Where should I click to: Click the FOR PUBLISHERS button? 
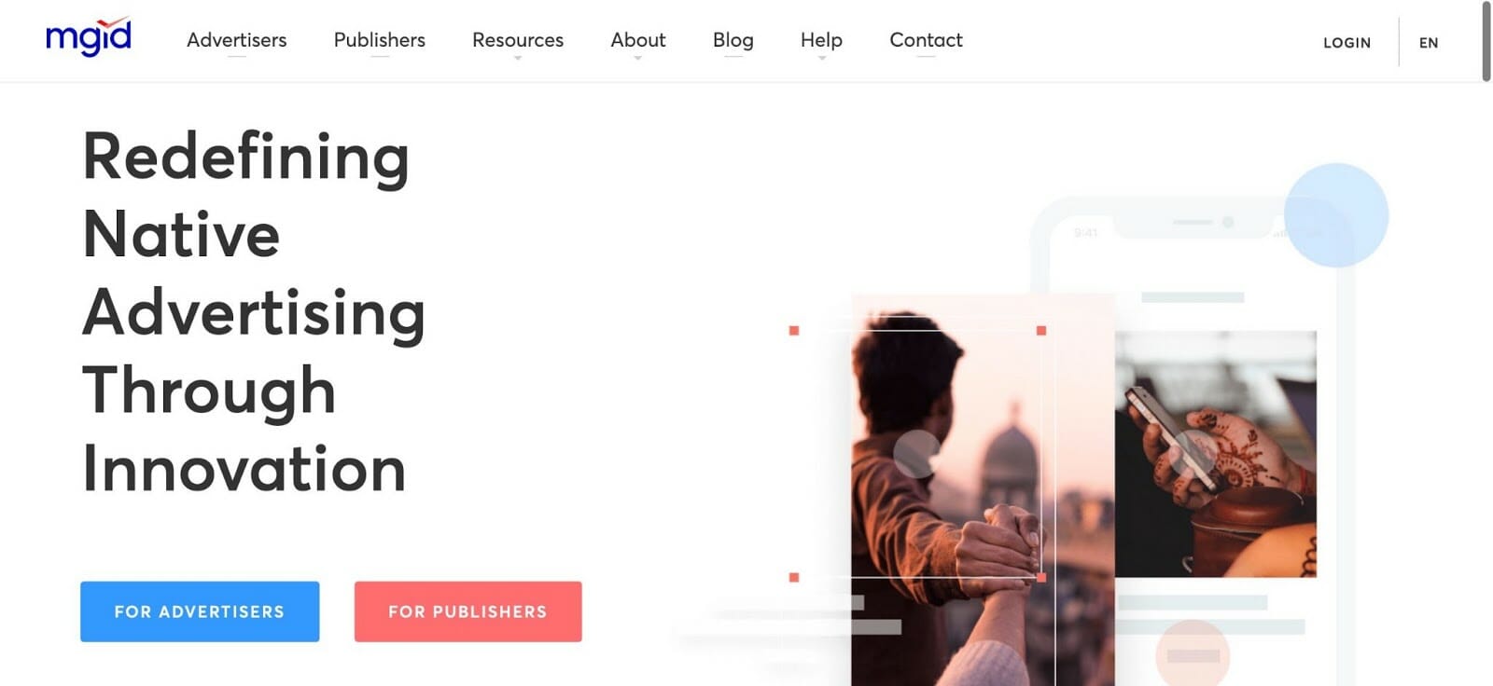(467, 611)
